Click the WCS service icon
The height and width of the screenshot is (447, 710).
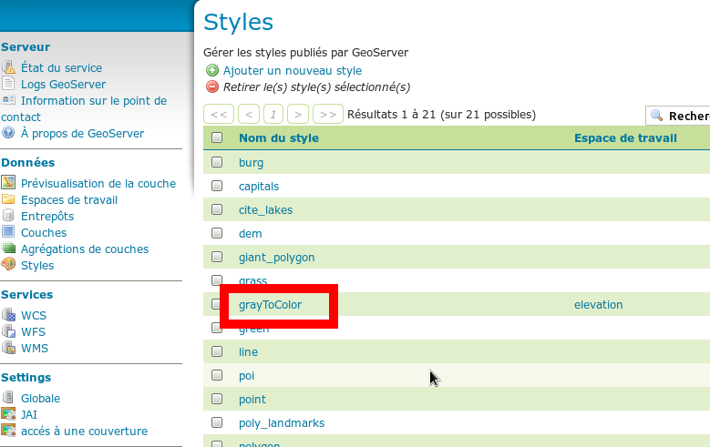pyautogui.click(x=8, y=314)
